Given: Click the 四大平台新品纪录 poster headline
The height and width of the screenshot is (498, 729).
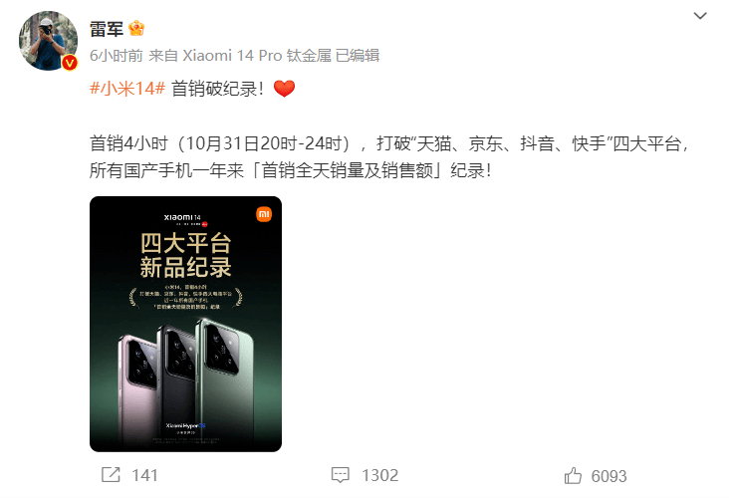Looking at the screenshot, I should [x=185, y=255].
